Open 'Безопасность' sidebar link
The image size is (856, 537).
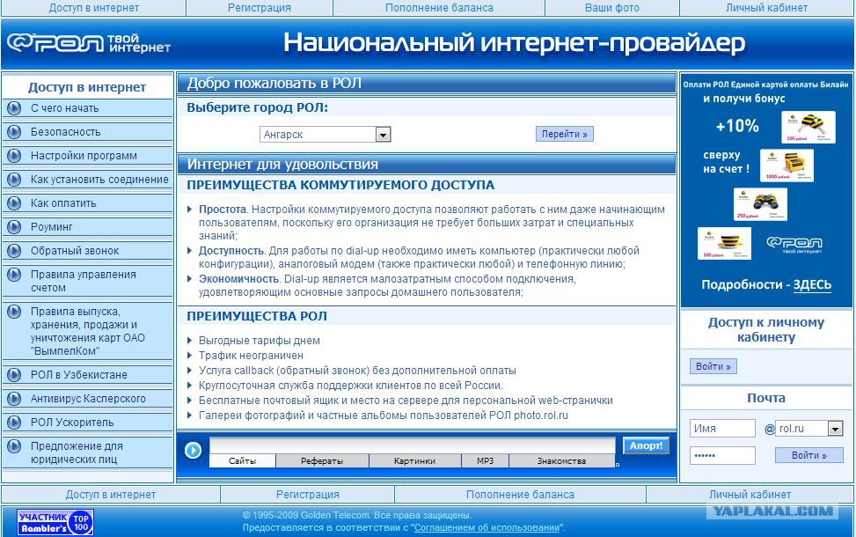point(65,132)
